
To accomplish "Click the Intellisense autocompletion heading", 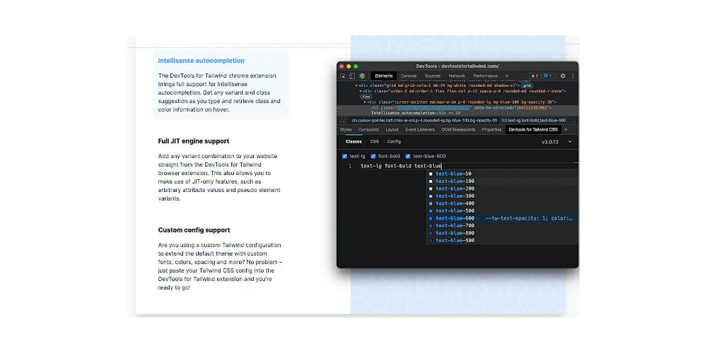I will [201, 60].
